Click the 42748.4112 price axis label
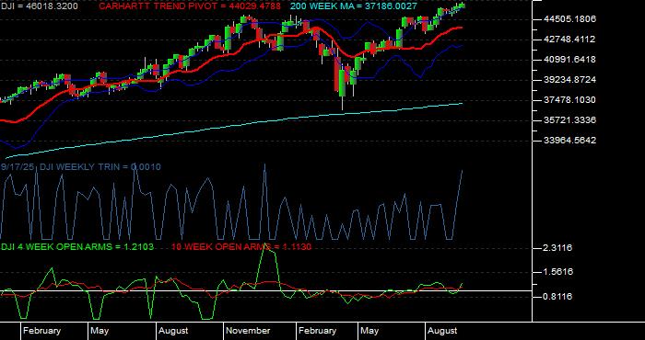The width and height of the screenshot is (645, 340). 569,40
